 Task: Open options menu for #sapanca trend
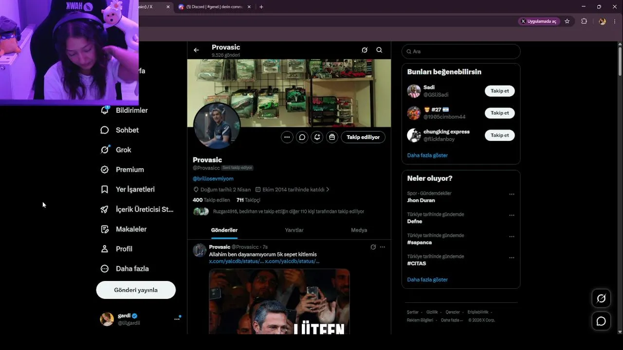pyautogui.click(x=512, y=237)
